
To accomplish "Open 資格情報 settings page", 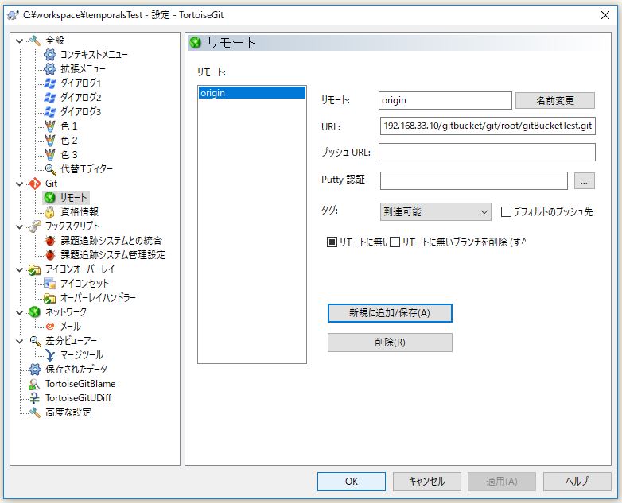I will (x=80, y=211).
